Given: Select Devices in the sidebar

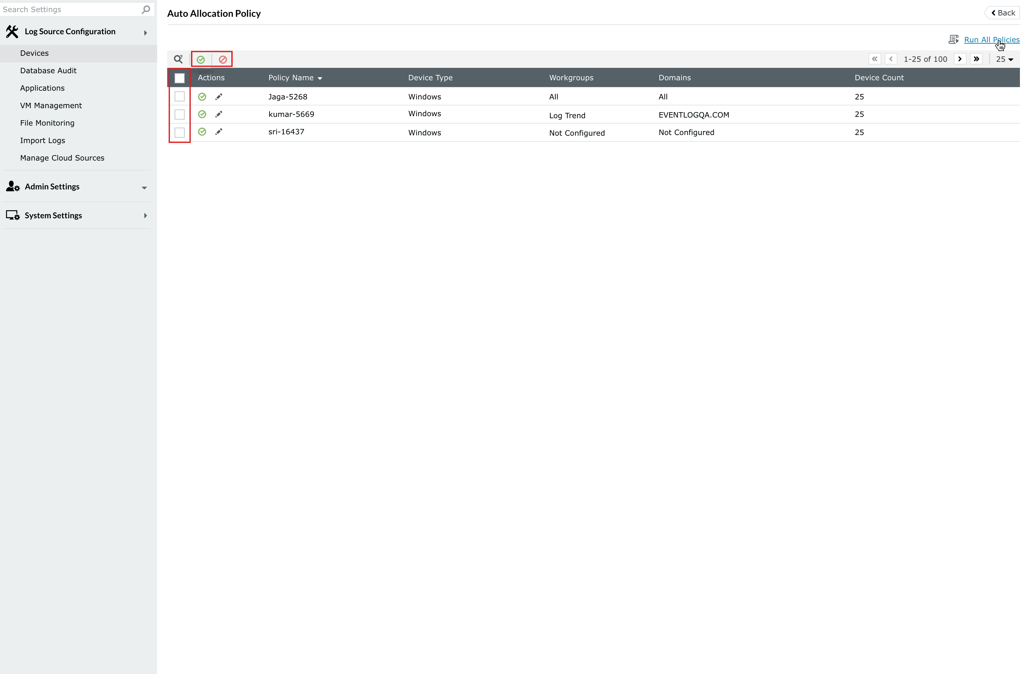Looking at the screenshot, I should [34, 53].
